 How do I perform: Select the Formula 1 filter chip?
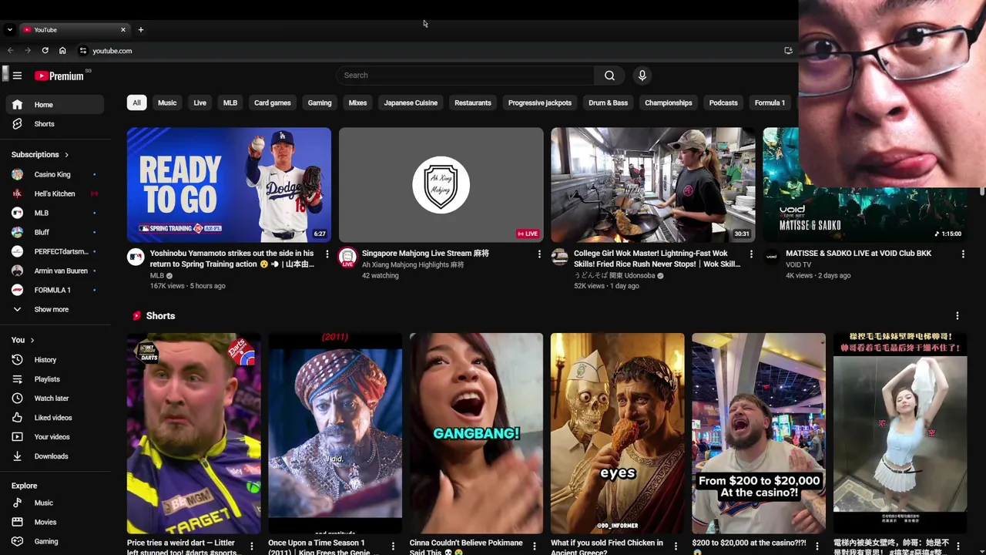pyautogui.click(x=770, y=103)
